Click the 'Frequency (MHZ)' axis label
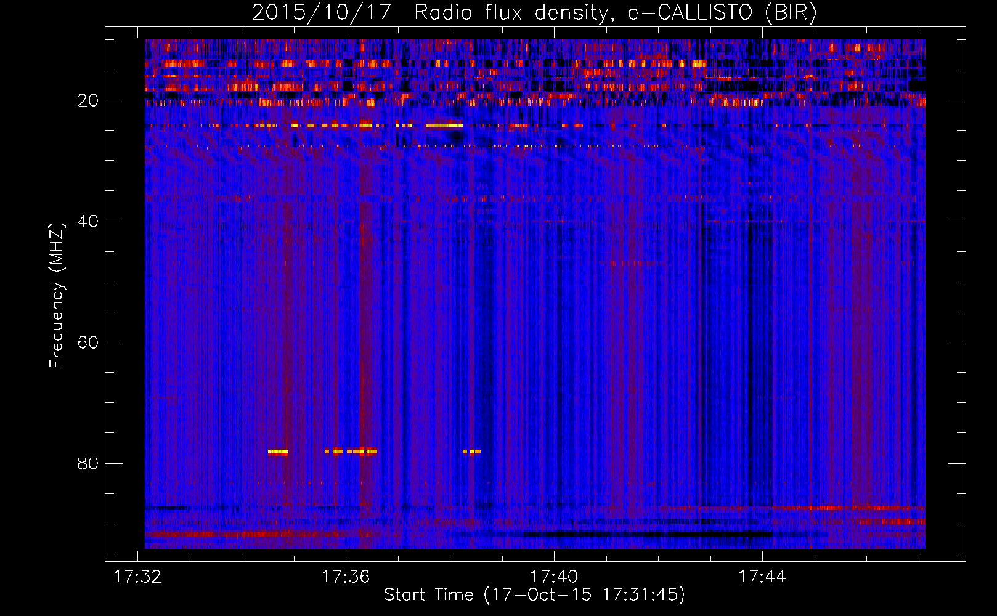This screenshot has width=997, height=616. tap(57, 296)
